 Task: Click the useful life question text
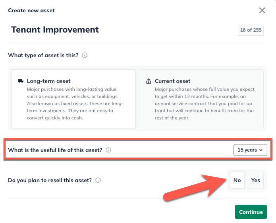pyautogui.click(x=55, y=150)
